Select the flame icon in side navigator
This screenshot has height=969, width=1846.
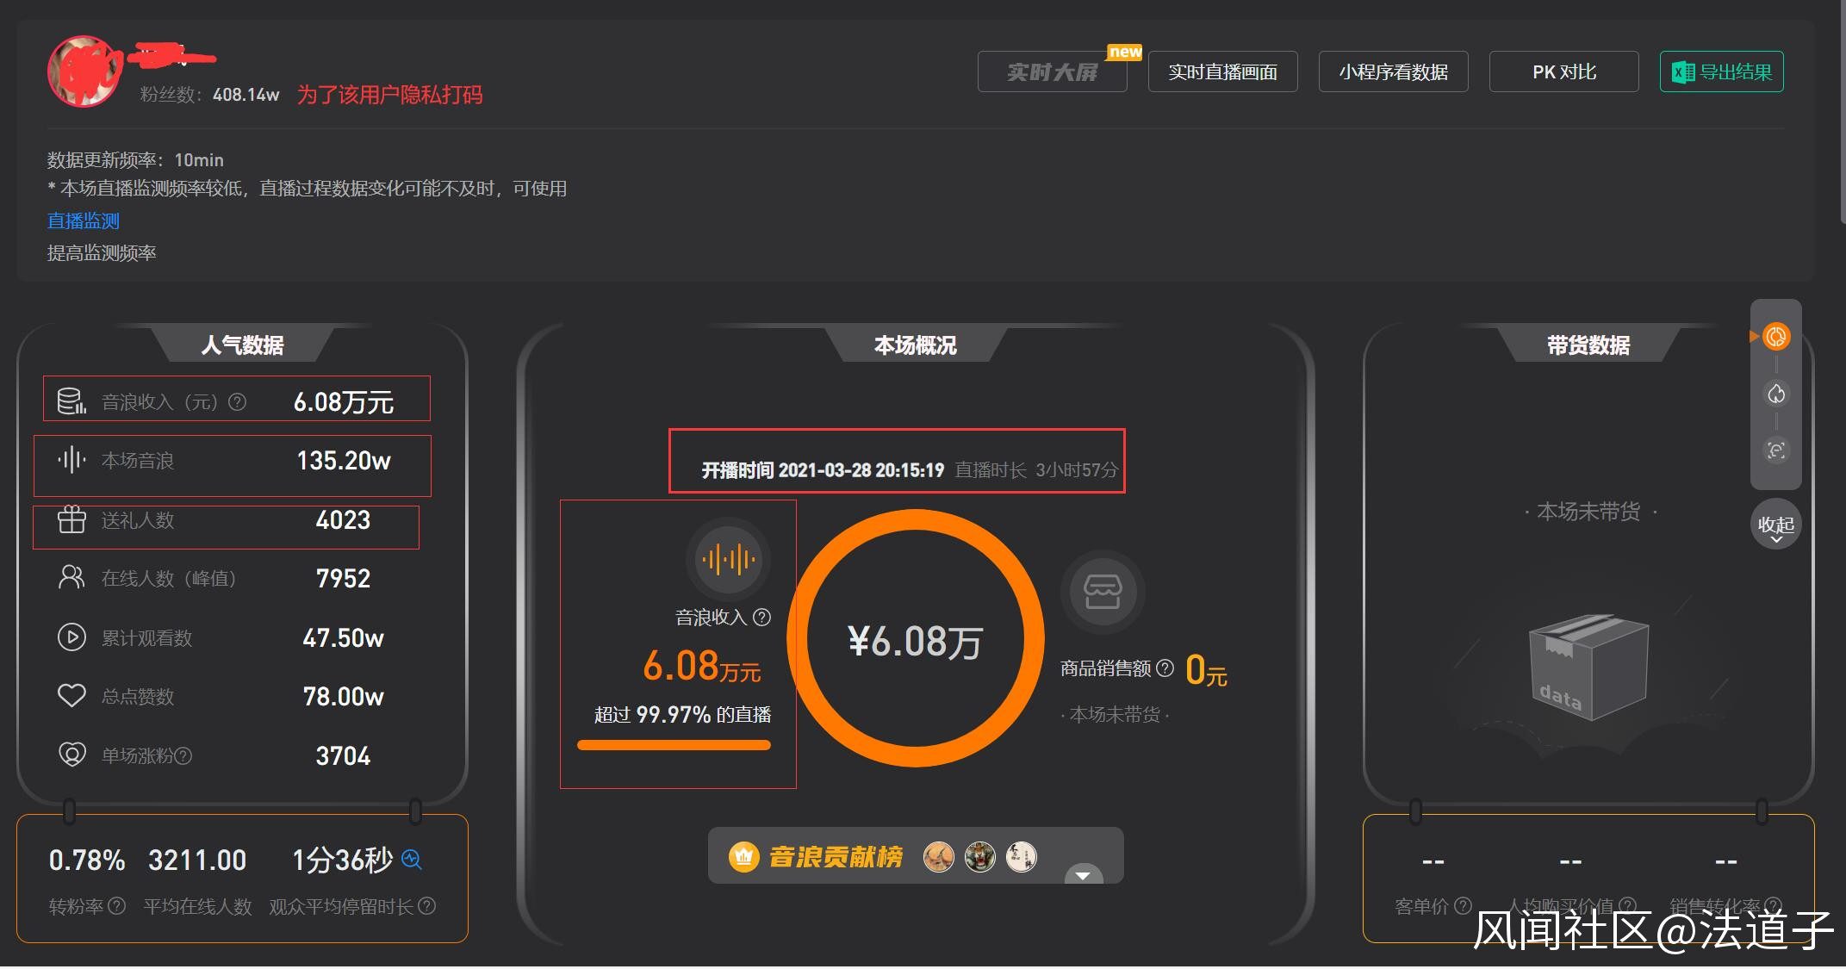click(1775, 394)
